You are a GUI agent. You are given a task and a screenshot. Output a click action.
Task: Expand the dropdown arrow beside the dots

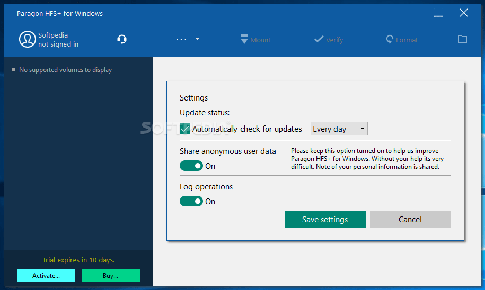tap(197, 39)
